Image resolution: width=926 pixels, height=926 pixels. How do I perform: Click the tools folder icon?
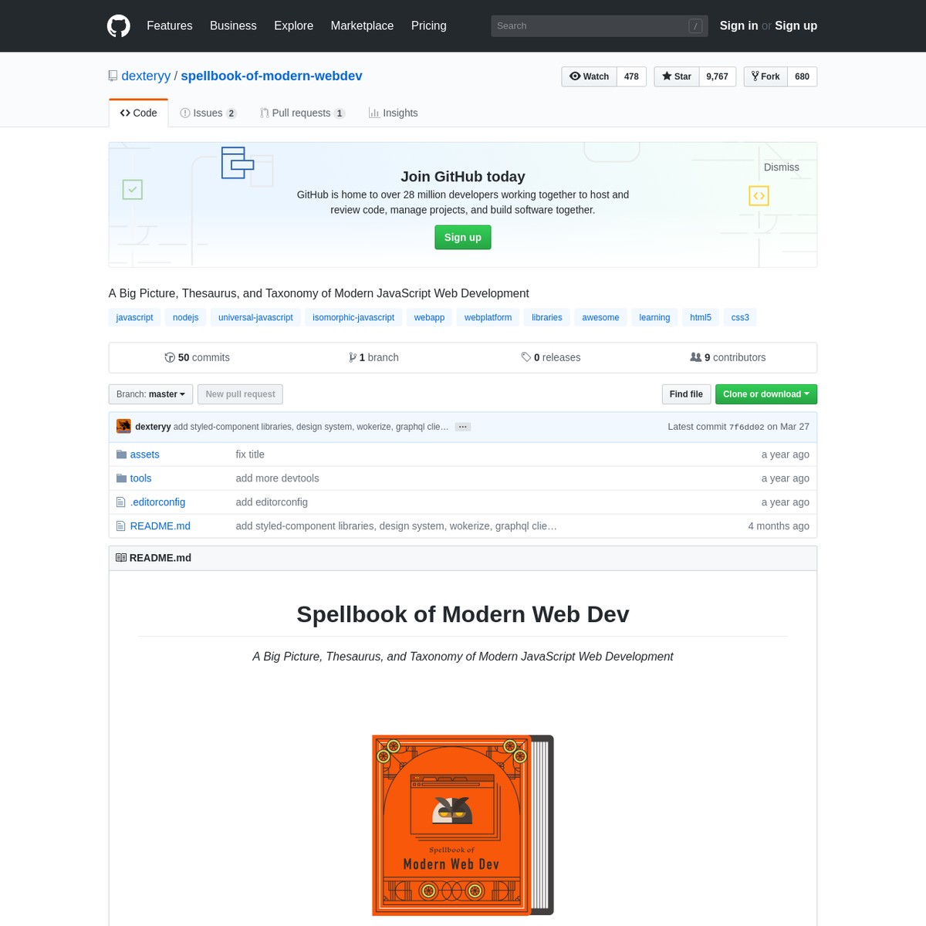[x=121, y=478]
